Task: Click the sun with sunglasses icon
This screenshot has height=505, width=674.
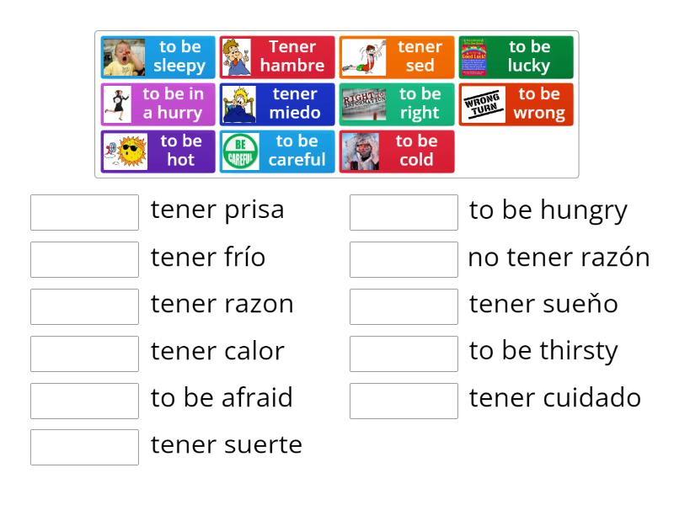Action: click(x=124, y=151)
